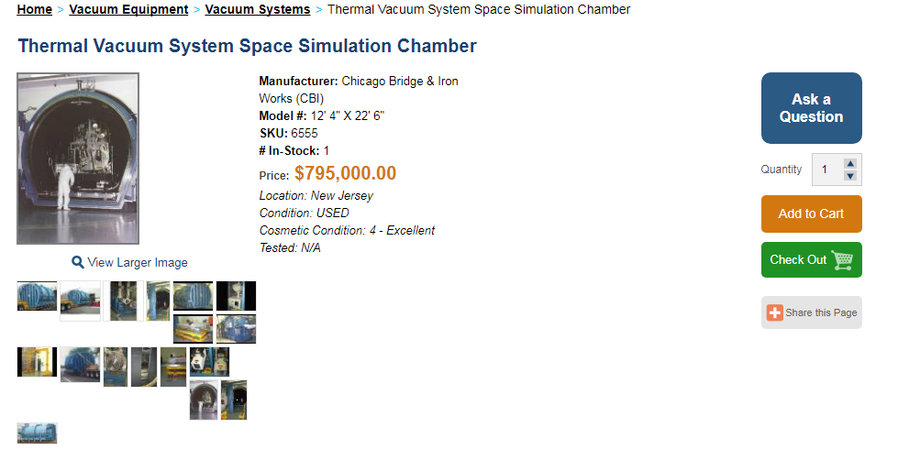Proceed with the green Check Out button
898x460 pixels.
coord(812,259)
